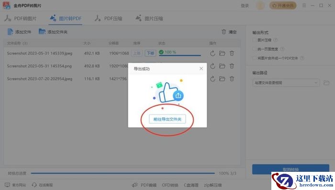Click the 492.1 KB size cell
This screenshot has height=190, width=335.
tap(92, 53)
